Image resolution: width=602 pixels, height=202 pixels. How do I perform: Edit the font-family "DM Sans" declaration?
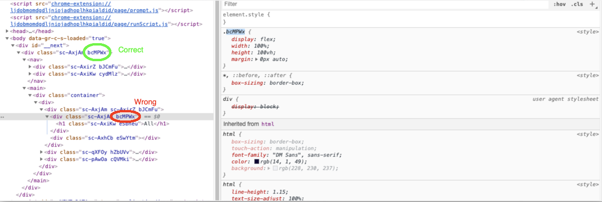(x=286, y=155)
